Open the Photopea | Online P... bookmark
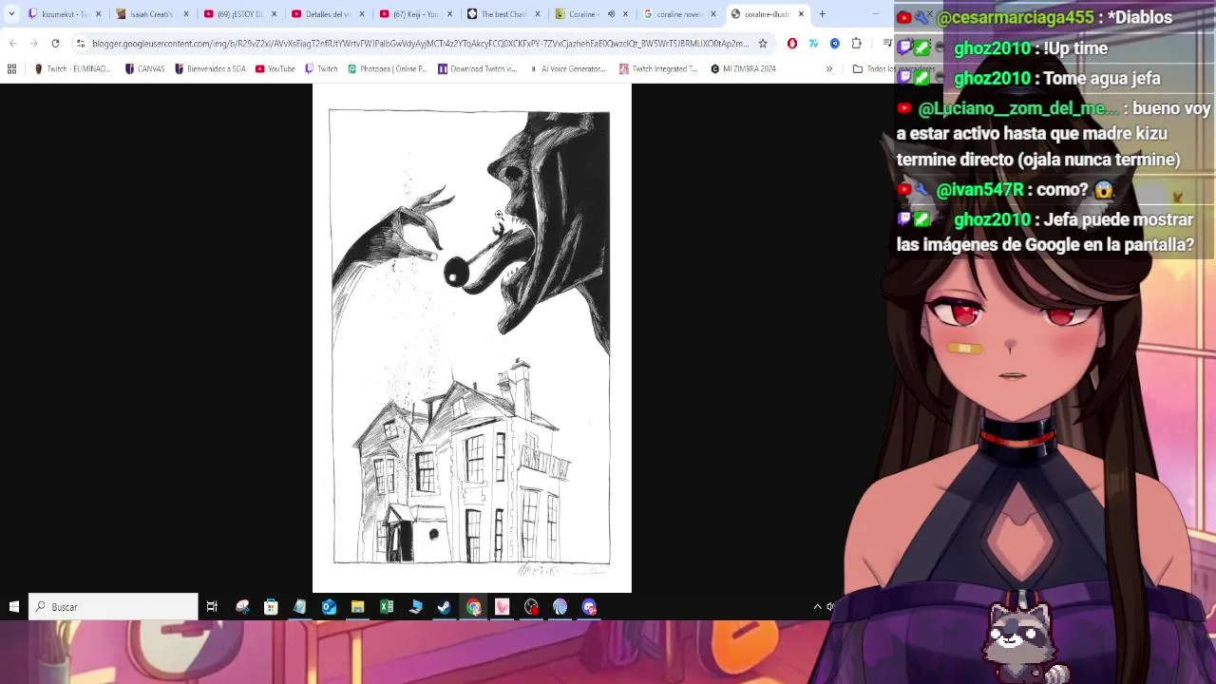 point(387,68)
